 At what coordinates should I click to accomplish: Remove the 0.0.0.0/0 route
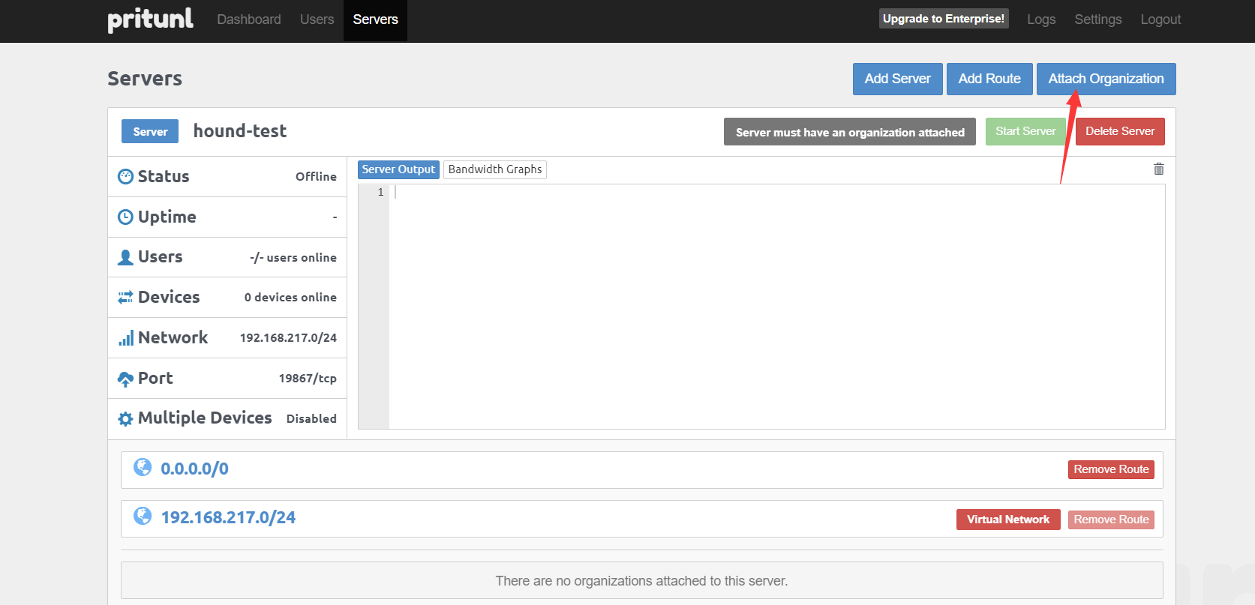tap(1111, 469)
